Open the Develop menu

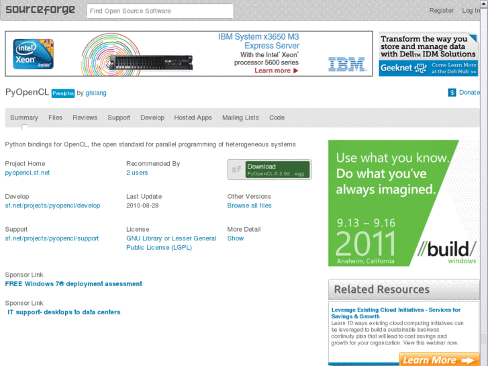152,118
